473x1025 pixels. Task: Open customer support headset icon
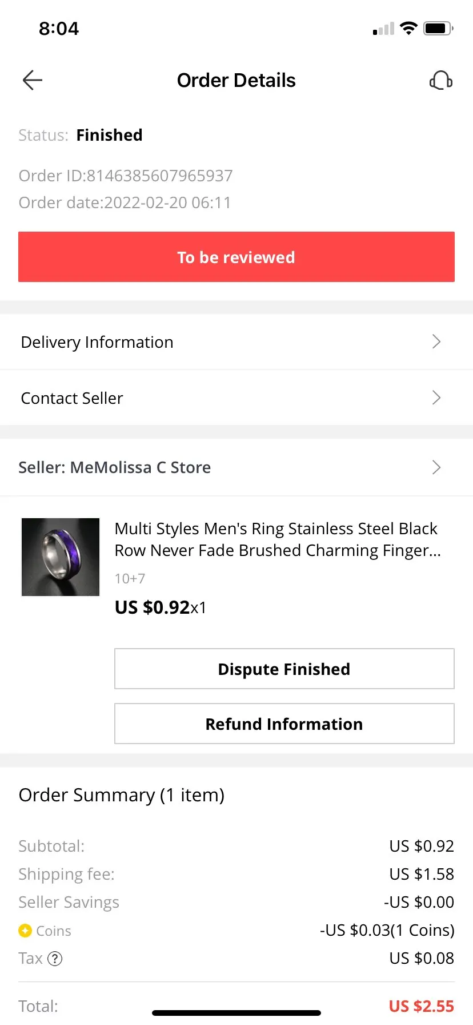click(x=440, y=81)
